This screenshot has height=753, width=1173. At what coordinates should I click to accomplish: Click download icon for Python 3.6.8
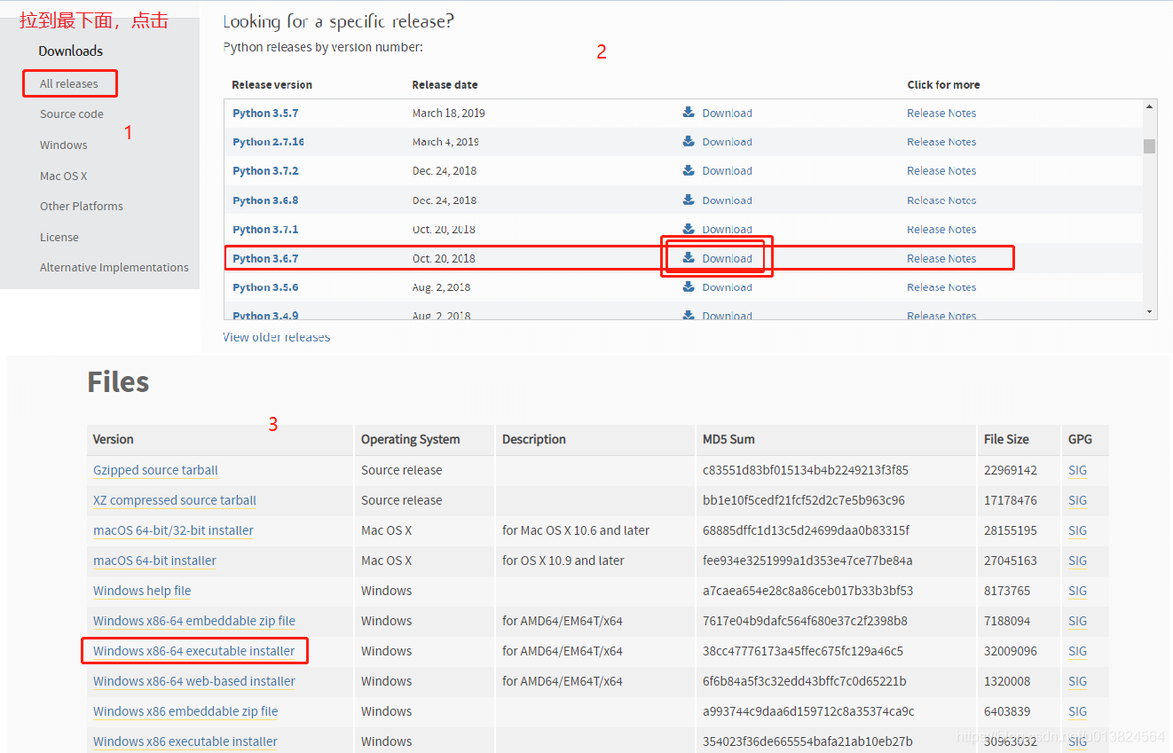[689, 200]
